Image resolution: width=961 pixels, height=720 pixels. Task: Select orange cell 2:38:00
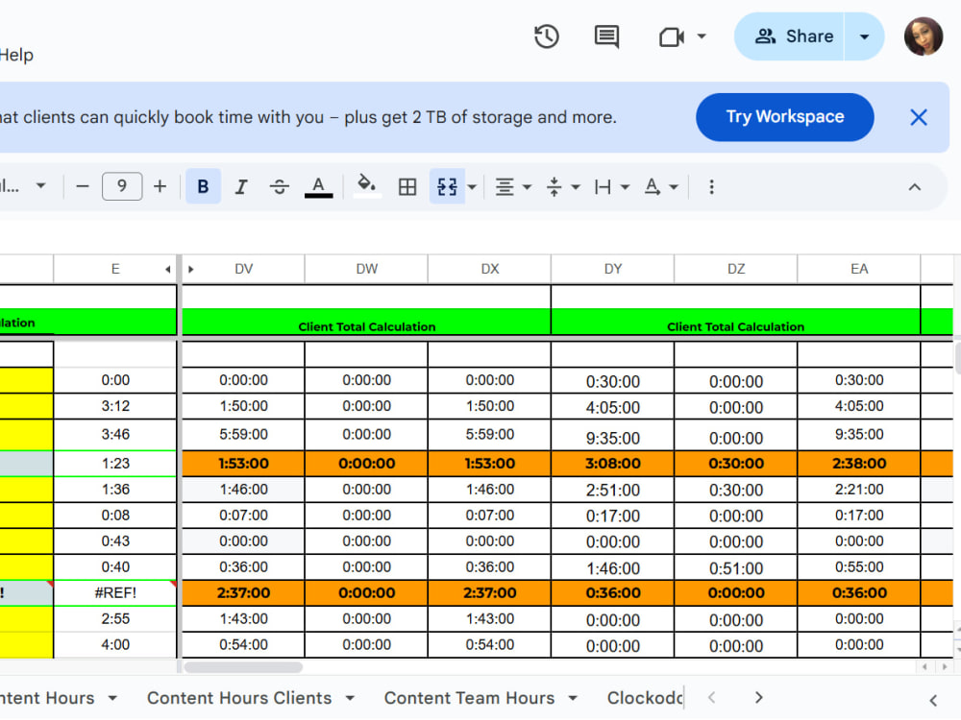pos(859,464)
